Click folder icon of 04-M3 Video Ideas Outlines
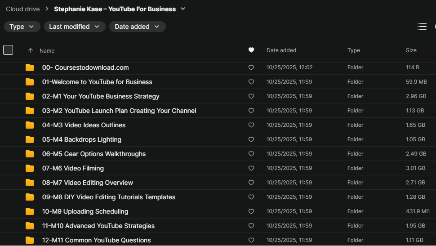 (x=30, y=125)
